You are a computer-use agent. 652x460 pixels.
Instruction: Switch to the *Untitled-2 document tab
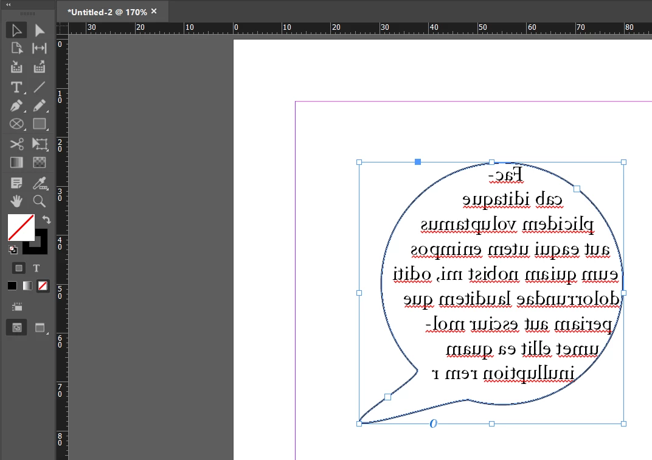click(x=107, y=12)
